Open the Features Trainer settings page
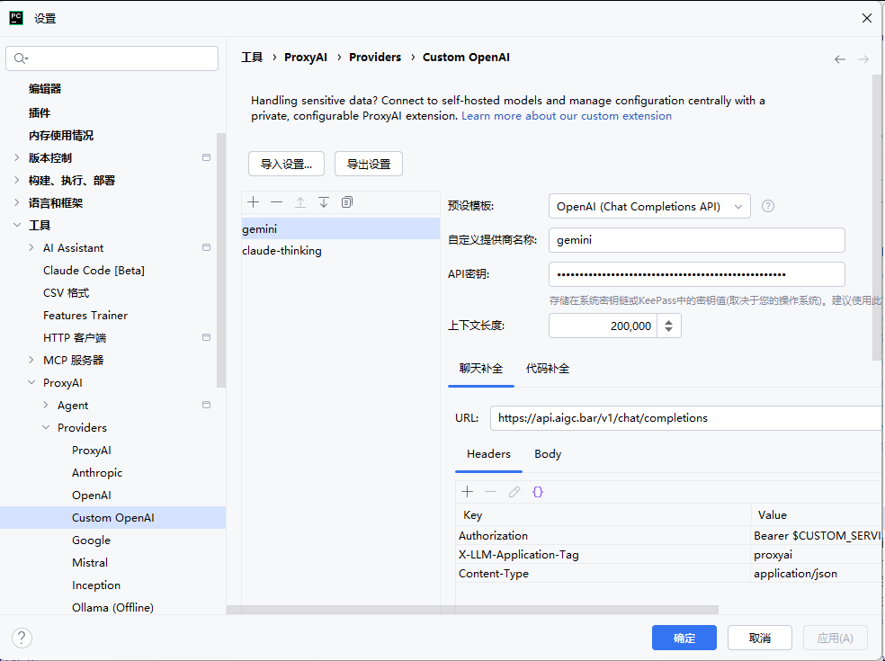The height and width of the screenshot is (661, 885). click(85, 315)
